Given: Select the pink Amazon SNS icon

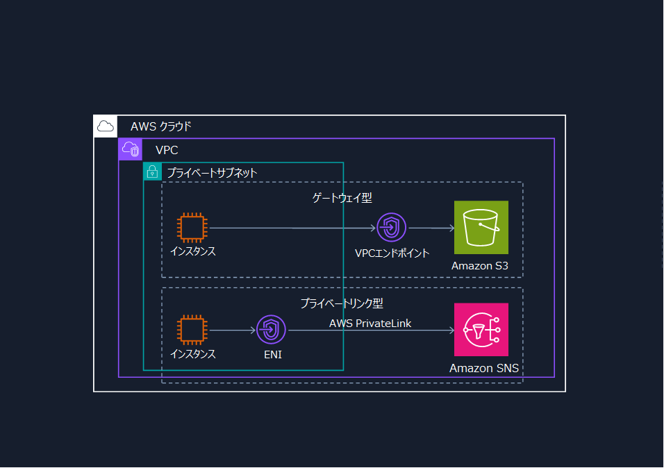Looking at the screenshot, I should click(x=481, y=330).
